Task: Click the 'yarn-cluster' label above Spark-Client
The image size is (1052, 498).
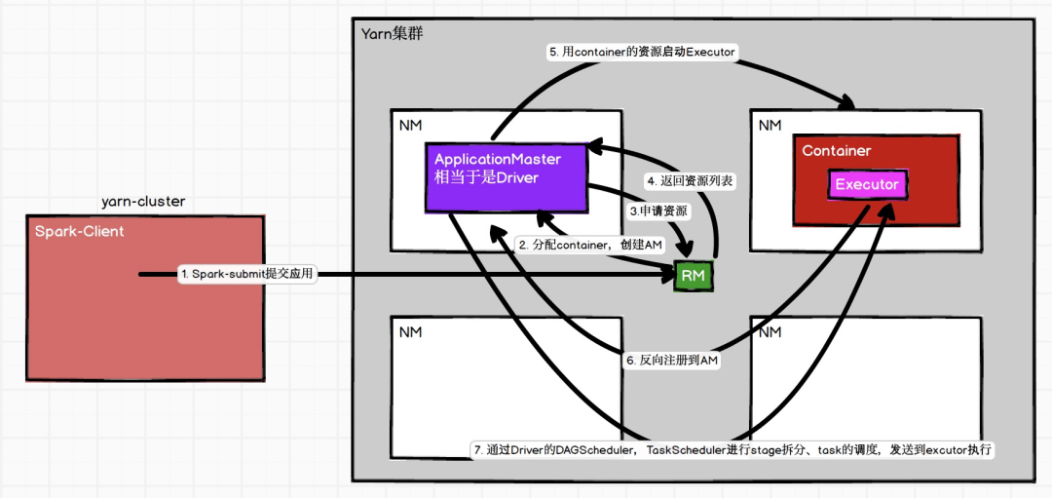Action: (143, 202)
